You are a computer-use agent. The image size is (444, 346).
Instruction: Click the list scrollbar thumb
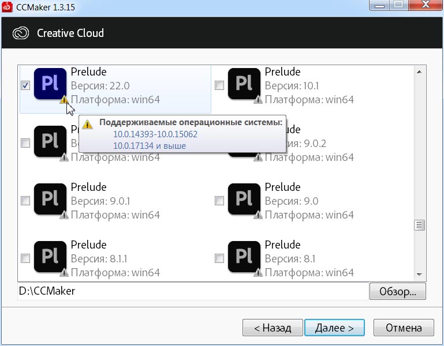click(x=419, y=225)
